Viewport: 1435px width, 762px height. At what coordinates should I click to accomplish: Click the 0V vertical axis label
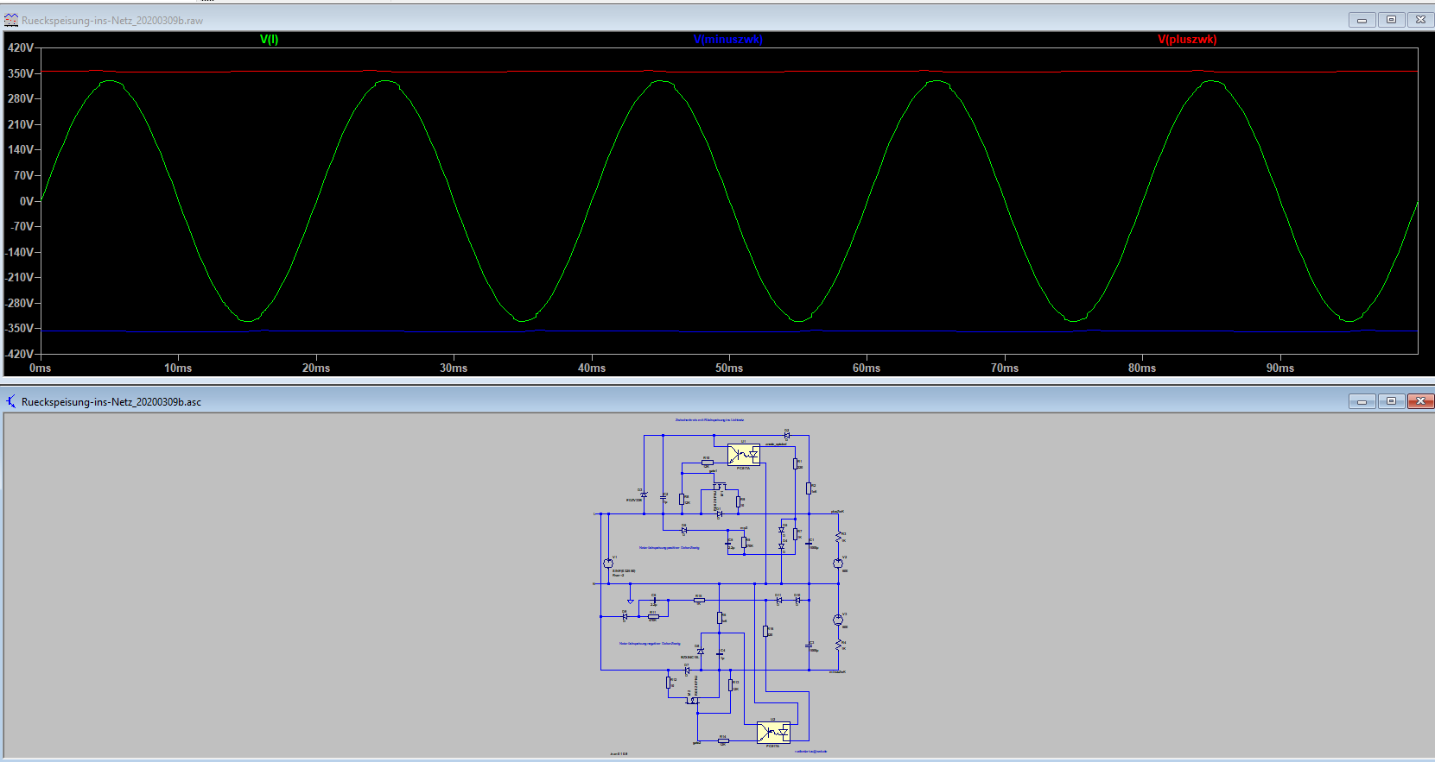(x=27, y=201)
